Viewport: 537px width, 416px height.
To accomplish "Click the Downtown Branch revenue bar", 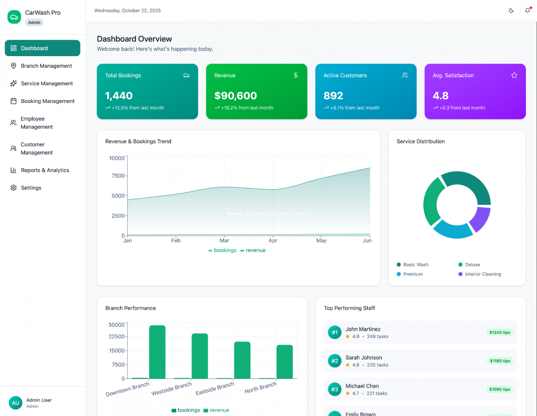I will point(157,352).
